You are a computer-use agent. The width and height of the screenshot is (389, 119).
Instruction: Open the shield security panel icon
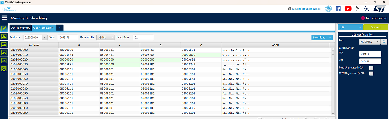[x=4, y=69]
